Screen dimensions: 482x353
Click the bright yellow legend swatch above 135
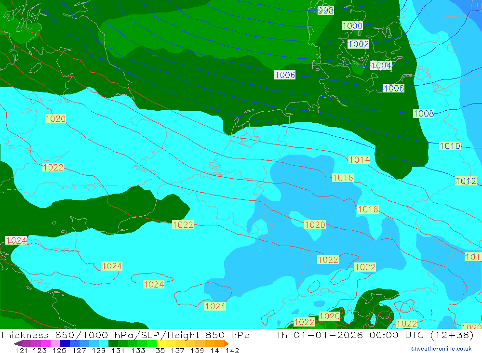161,343
